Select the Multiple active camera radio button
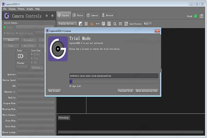This screenshot has width=207, height=138. pyautogui.click(x=4, y=33)
